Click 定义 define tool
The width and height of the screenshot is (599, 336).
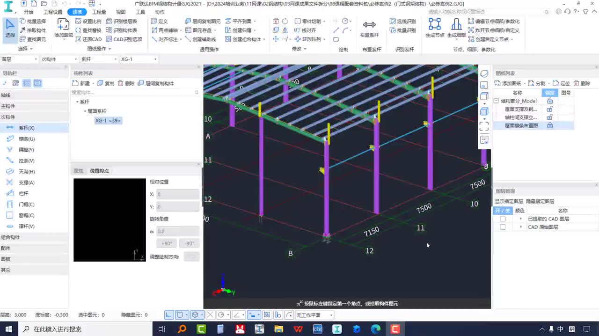pyautogui.click(x=159, y=21)
